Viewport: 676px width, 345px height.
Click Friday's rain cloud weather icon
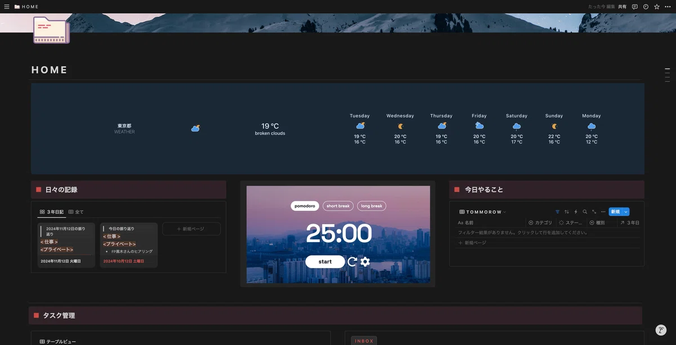479,126
